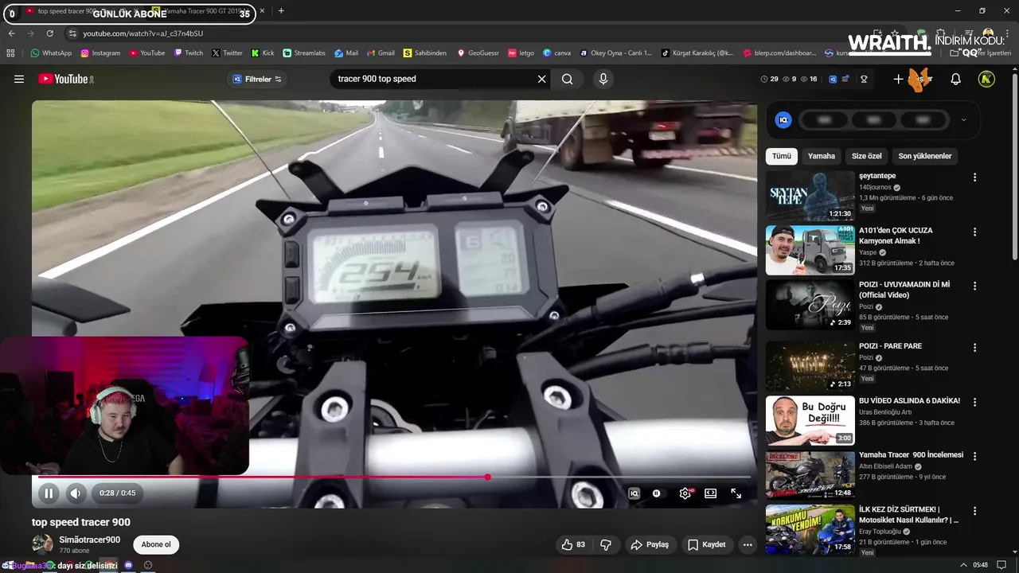Open options for the Tracer 900 İncelemesi video
The width and height of the screenshot is (1019, 573).
tap(974, 456)
